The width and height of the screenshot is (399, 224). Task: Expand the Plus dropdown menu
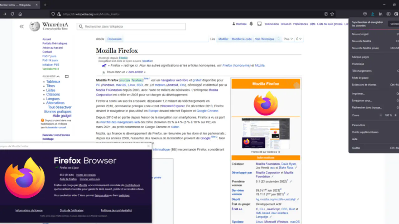(288, 39)
